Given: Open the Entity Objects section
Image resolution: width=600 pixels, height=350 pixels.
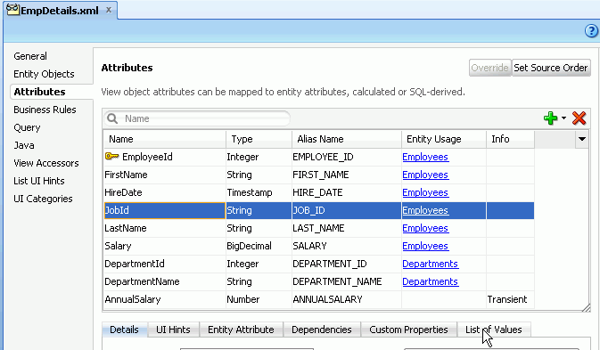Looking at the screenshot, I should 44,74.
